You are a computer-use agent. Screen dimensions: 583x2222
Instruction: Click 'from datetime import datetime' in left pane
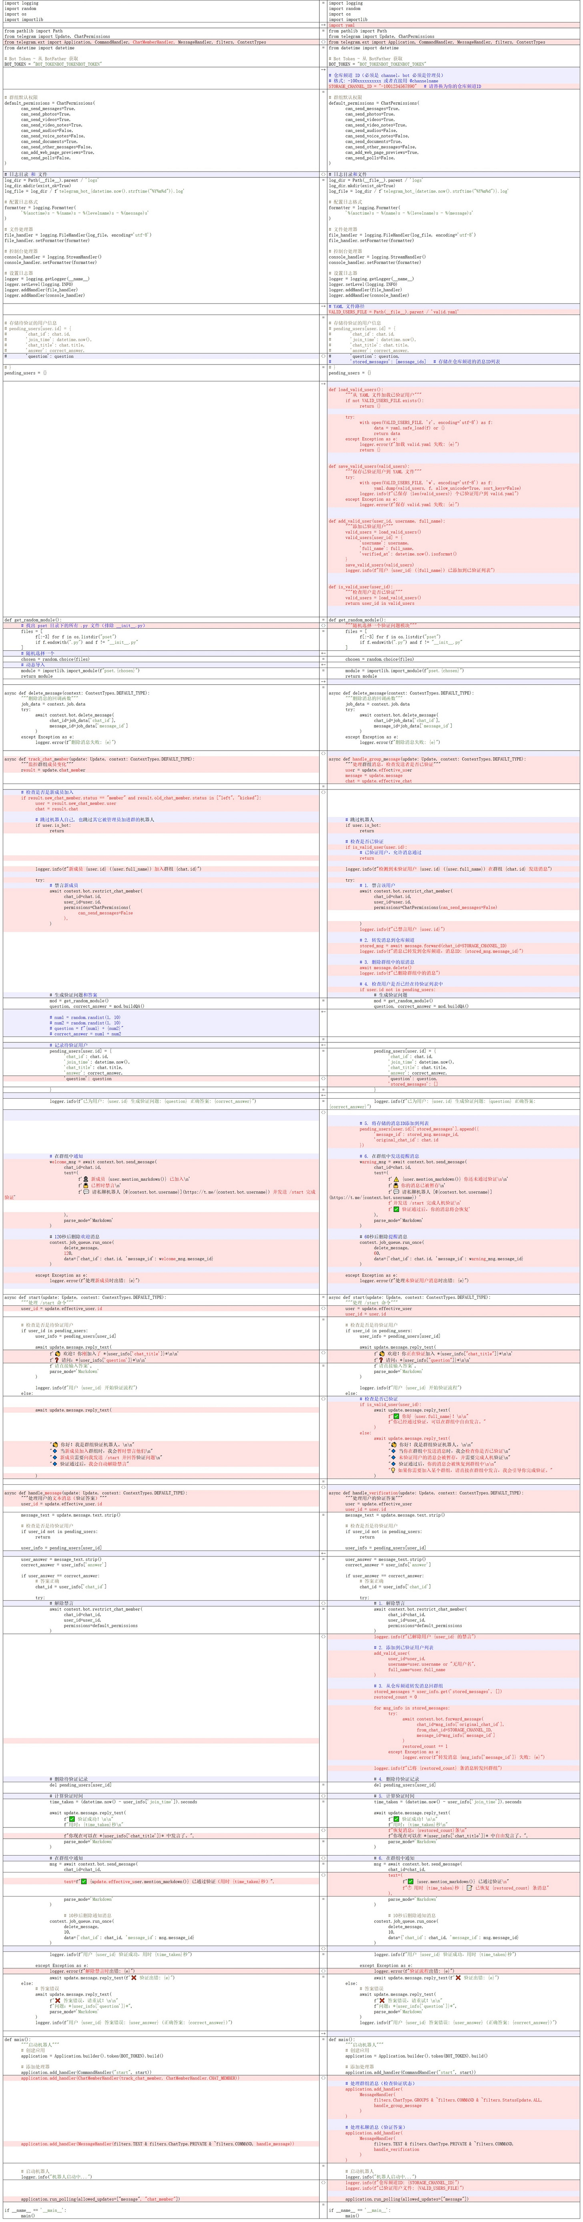pyautogui.click(x=39, y=47)
